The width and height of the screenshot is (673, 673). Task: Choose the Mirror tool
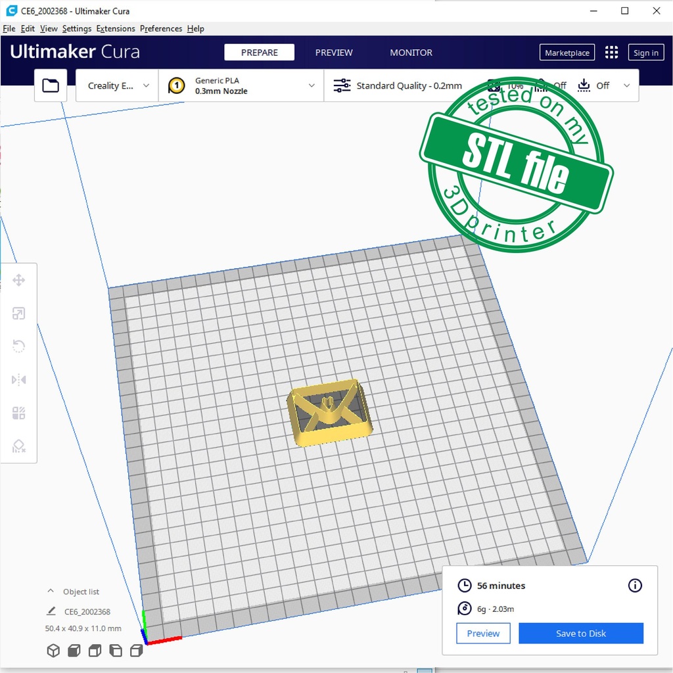coord(18,380)
